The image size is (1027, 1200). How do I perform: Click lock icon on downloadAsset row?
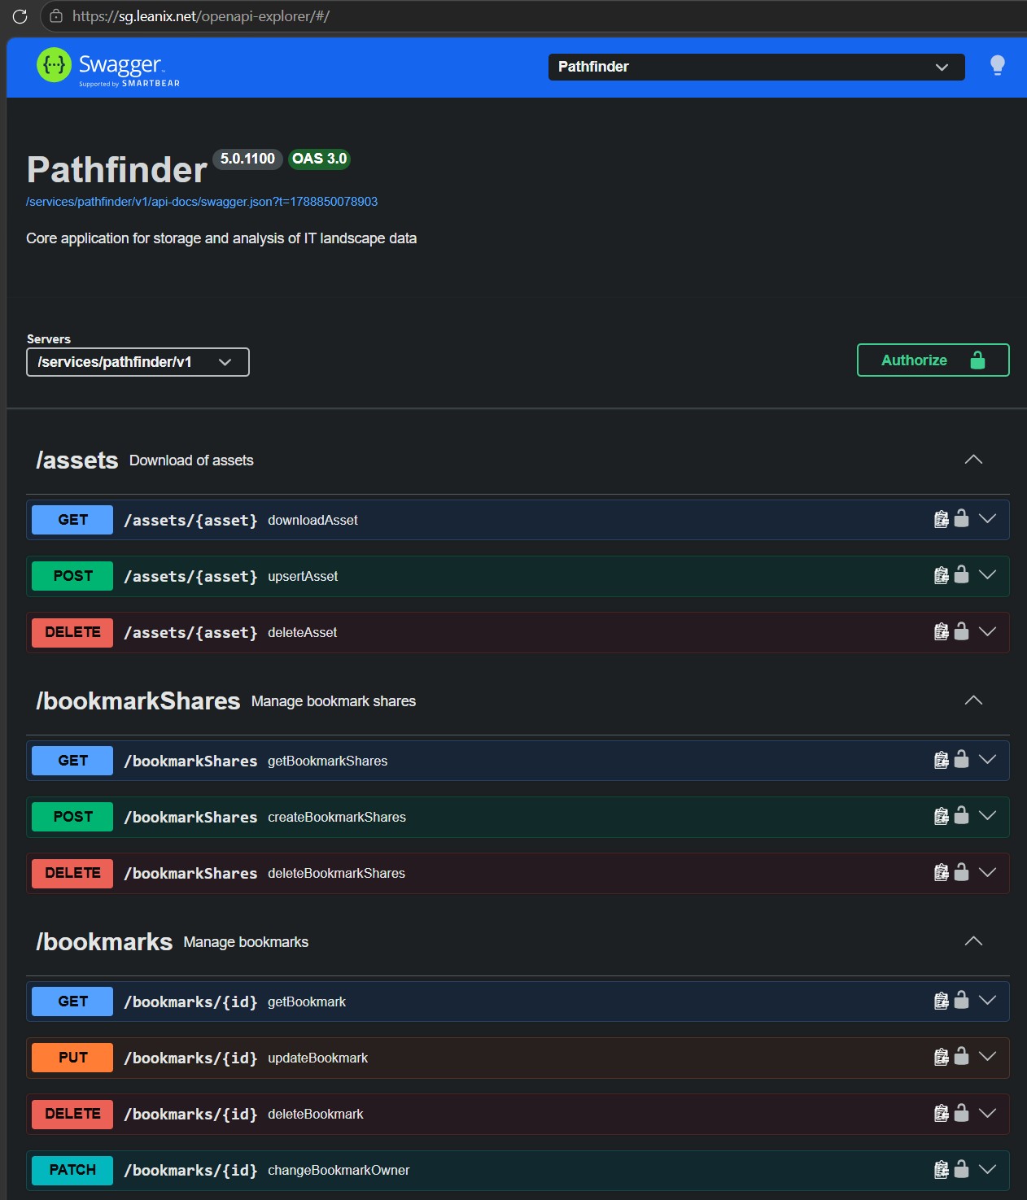point(961,518)
